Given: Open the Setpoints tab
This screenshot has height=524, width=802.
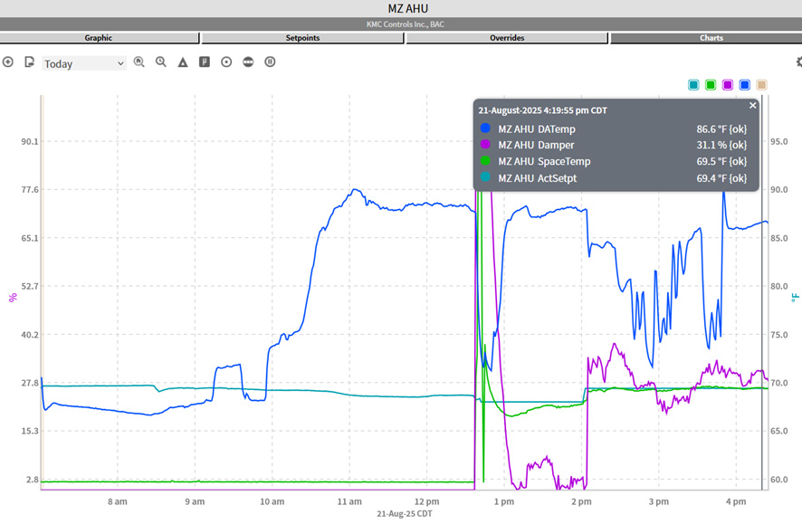Looking at the screenshot, I should (x=302, y=38).
